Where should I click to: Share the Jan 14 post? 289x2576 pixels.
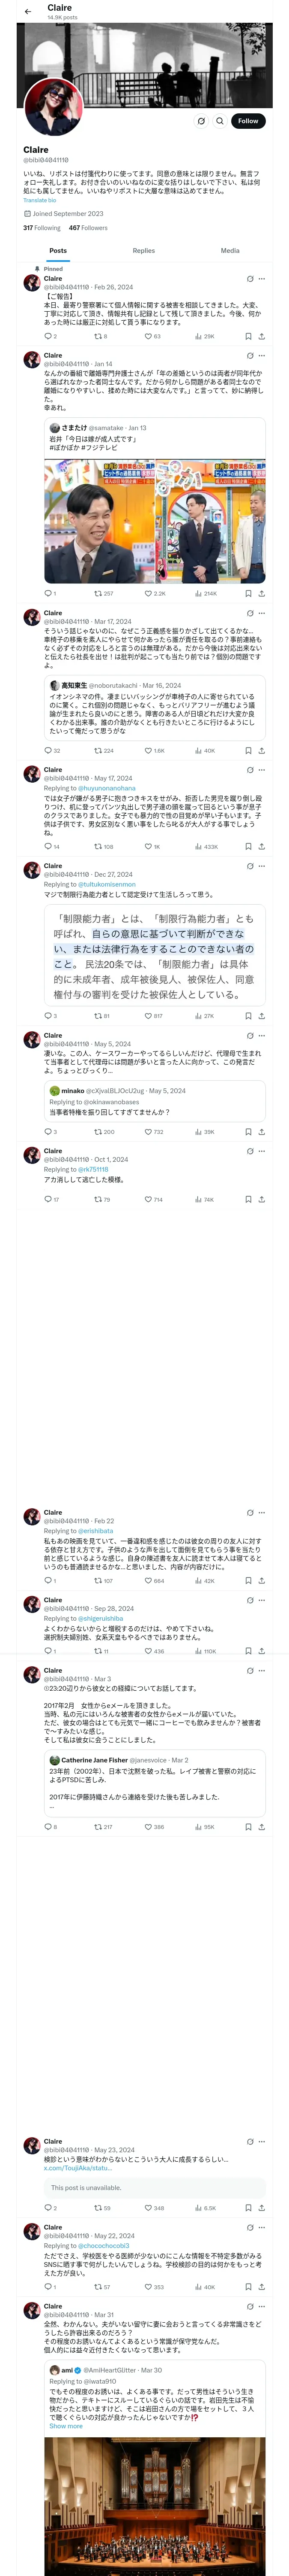pos(261,593)
